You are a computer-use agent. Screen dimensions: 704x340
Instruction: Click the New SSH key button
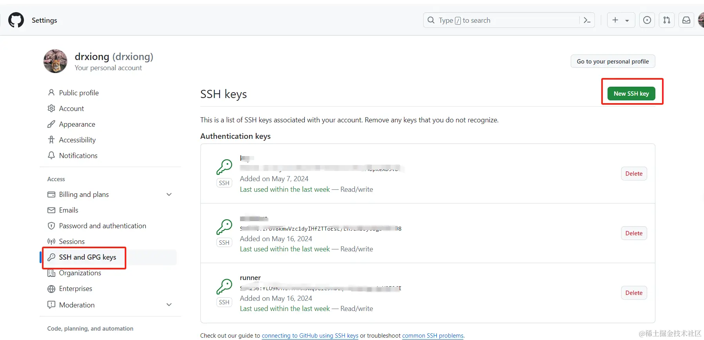631,94
